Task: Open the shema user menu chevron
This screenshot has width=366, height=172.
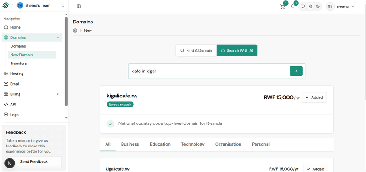Action: (353, 7)
